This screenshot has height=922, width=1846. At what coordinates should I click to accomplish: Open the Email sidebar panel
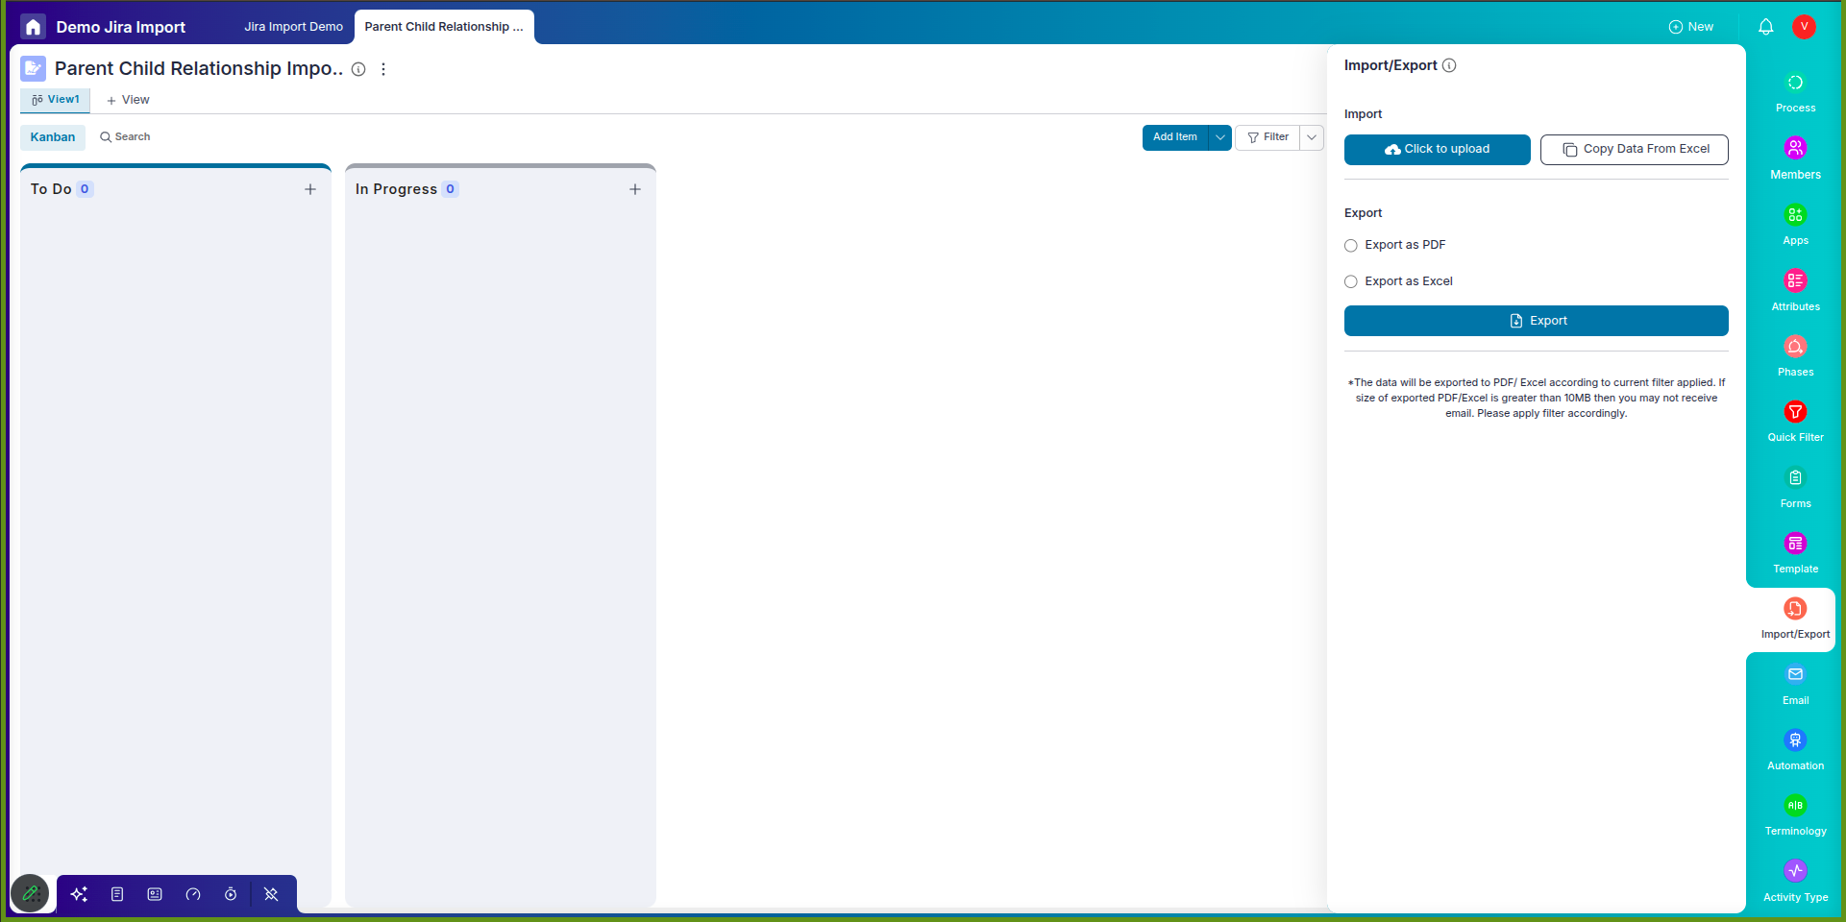[x=1795, y=686]
